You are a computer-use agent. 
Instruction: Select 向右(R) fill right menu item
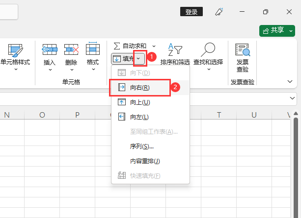point(150,88)
